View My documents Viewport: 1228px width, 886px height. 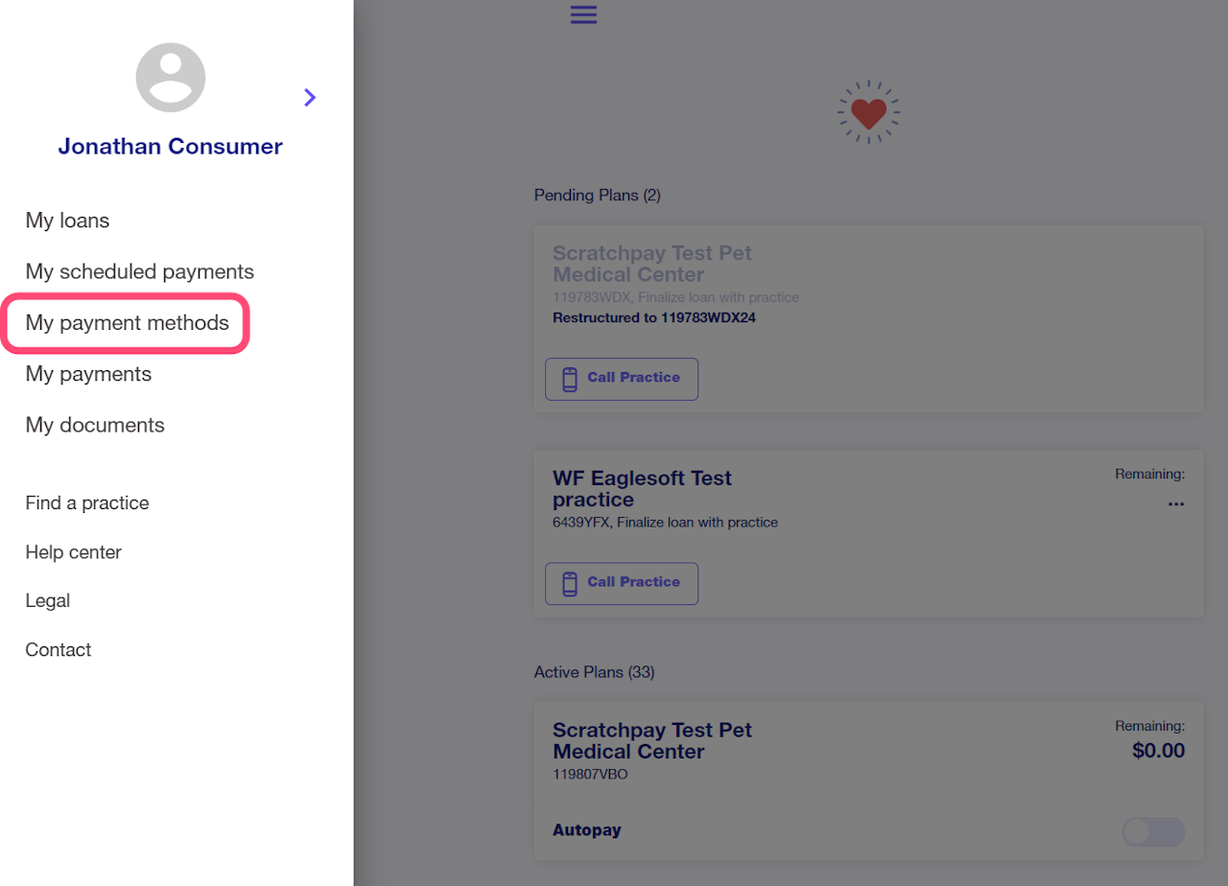point(95,425)
